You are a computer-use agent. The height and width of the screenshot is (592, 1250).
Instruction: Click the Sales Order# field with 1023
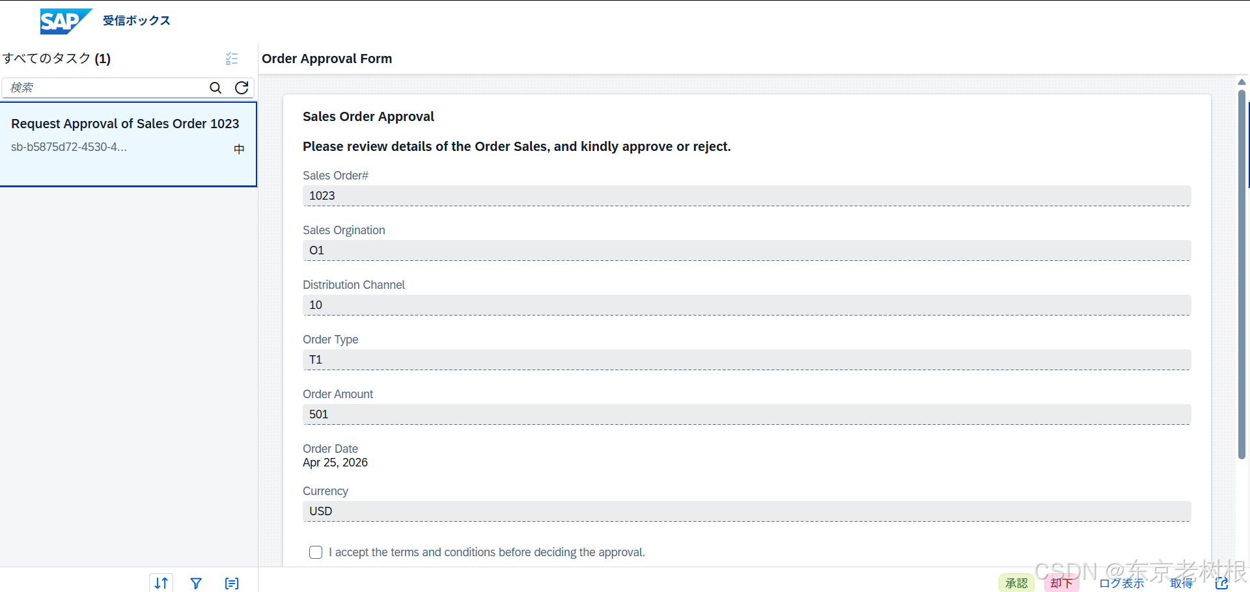[747, 196]
